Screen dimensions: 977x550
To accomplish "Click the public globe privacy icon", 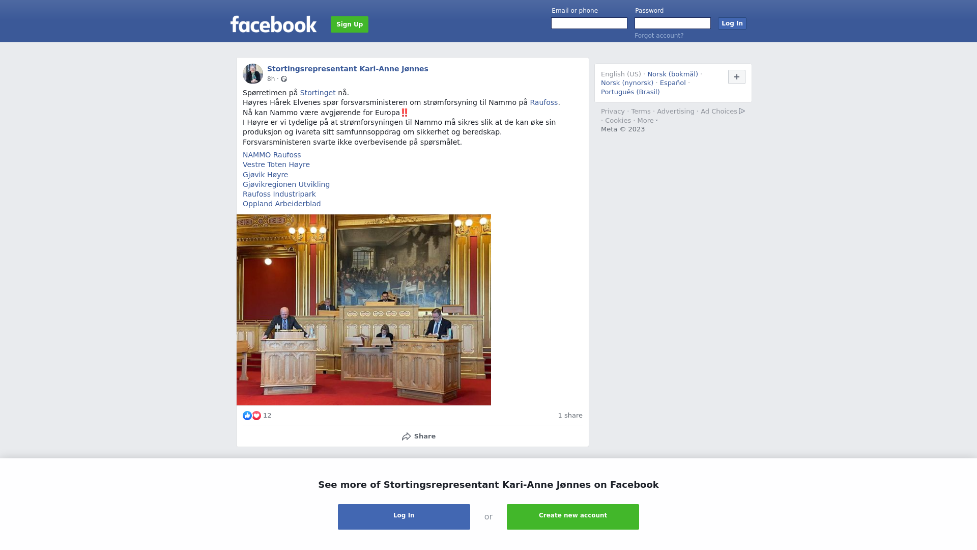I will (284, 79).
